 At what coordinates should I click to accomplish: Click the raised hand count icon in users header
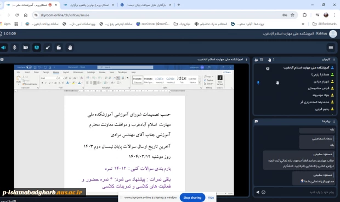(269, 60)
